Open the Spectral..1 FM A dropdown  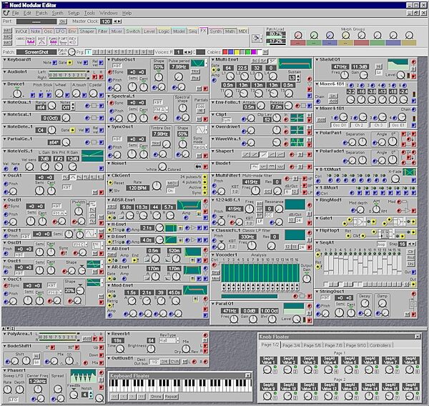[161, 109]
